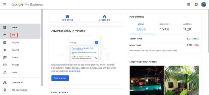This screenshot has width=209, height=95.
Task: Select Create an ad in sidebar
Action: tap(17, 82)
